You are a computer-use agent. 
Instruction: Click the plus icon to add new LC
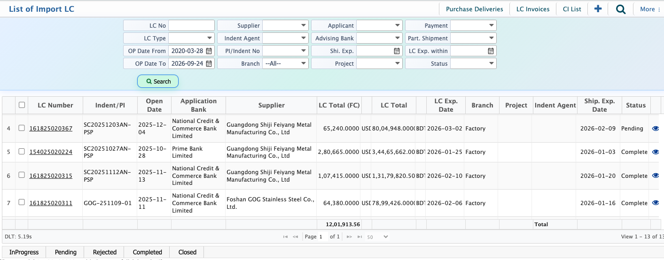click(x=598, y=9)
